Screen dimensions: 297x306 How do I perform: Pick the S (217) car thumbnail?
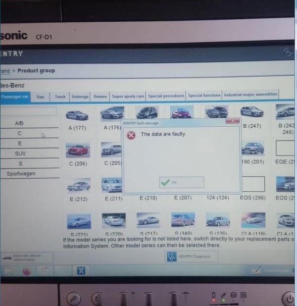click(x=148, y=220)
